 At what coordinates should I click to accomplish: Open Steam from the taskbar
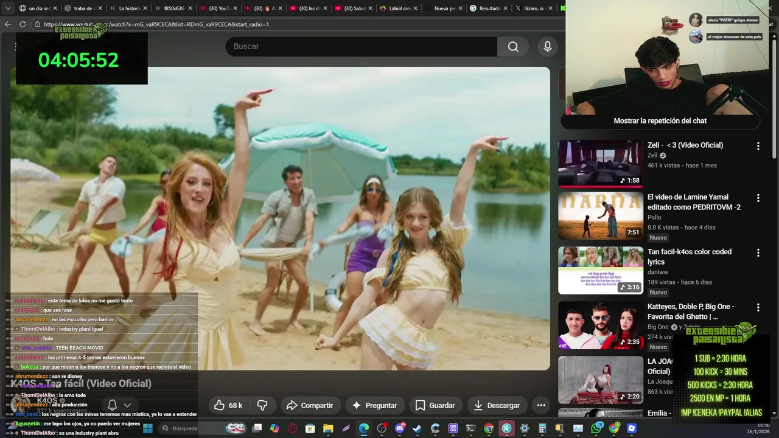[417, 428]
